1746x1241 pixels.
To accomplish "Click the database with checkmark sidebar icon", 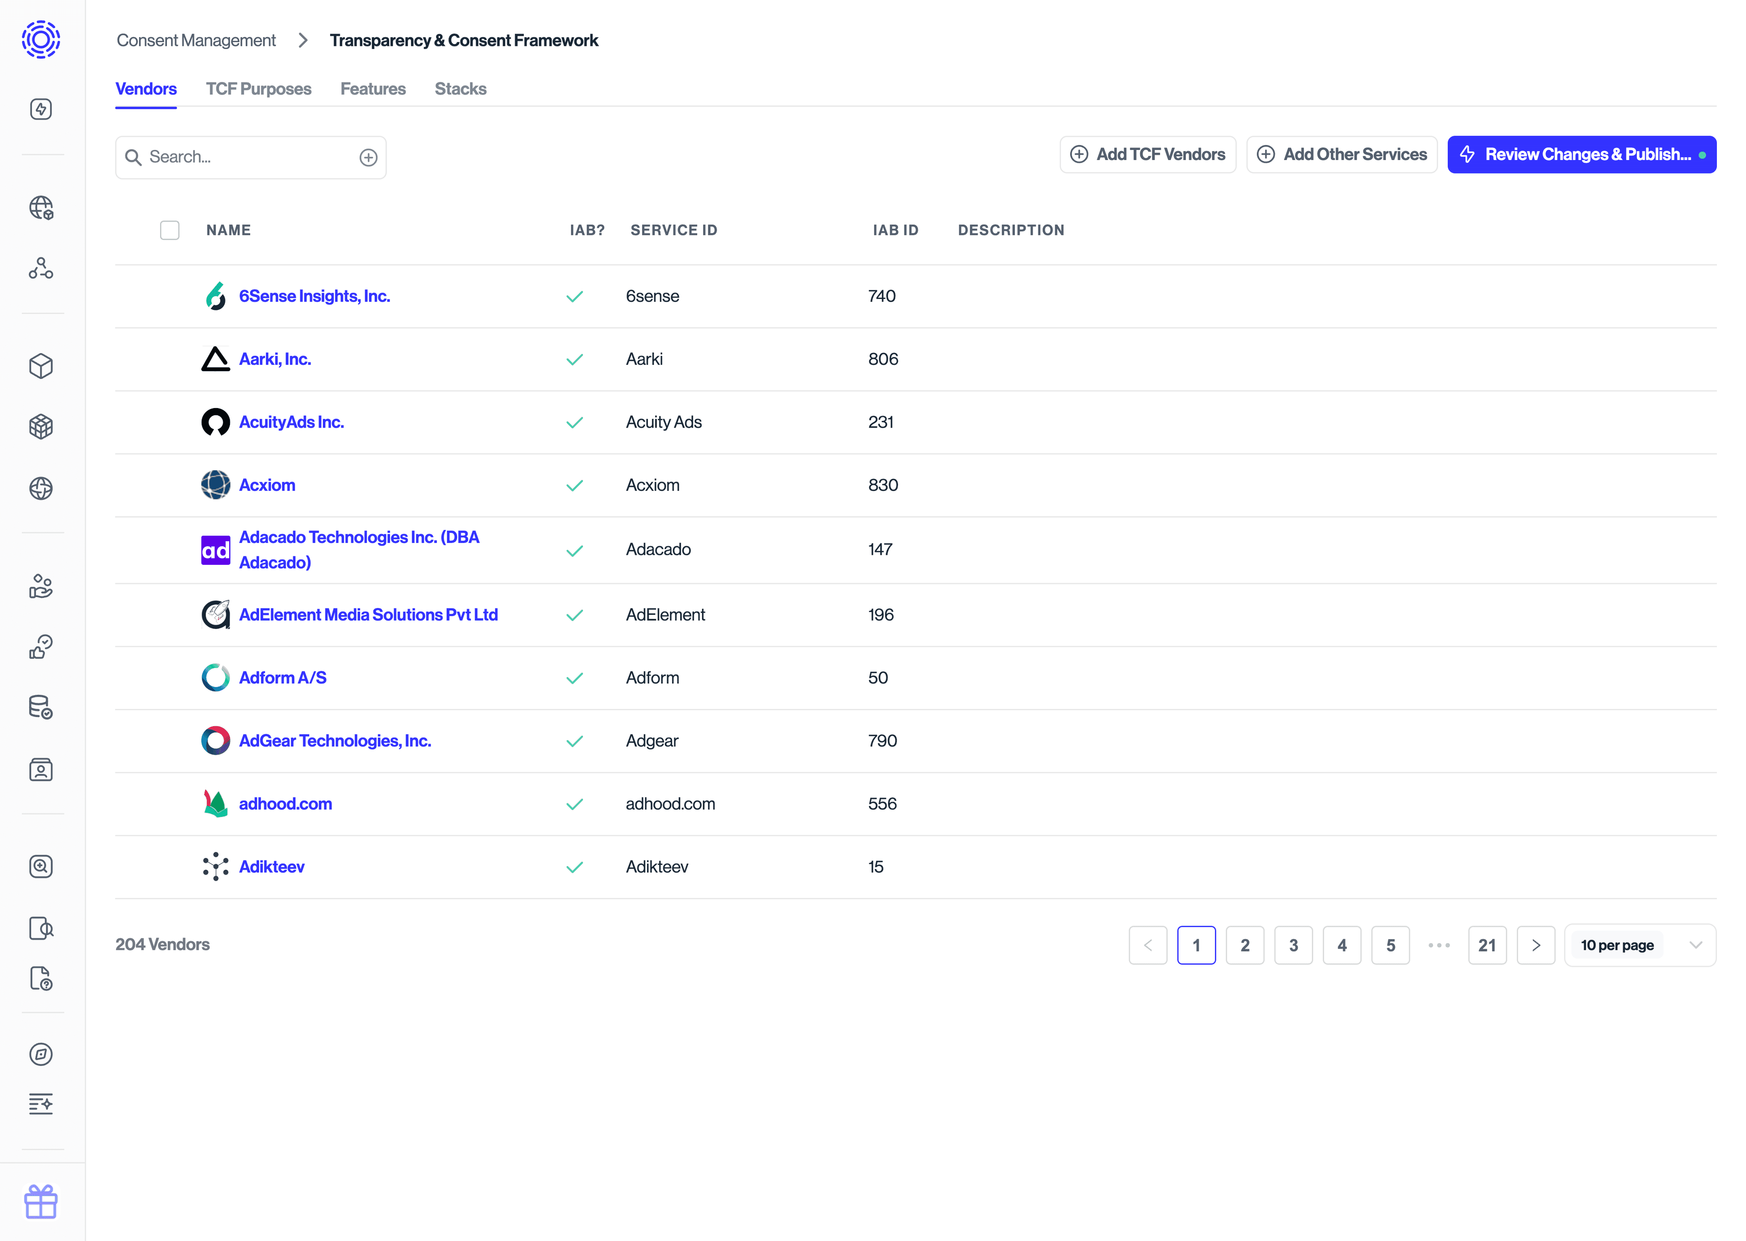I will pos(41,707).
